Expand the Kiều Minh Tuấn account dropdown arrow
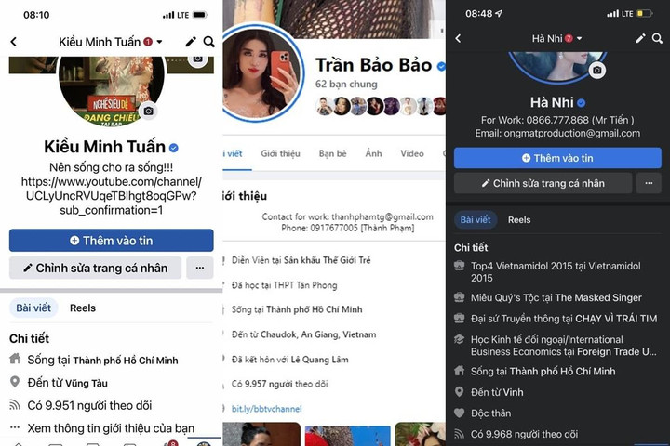670x446 pixels. (x=159, y=42)
